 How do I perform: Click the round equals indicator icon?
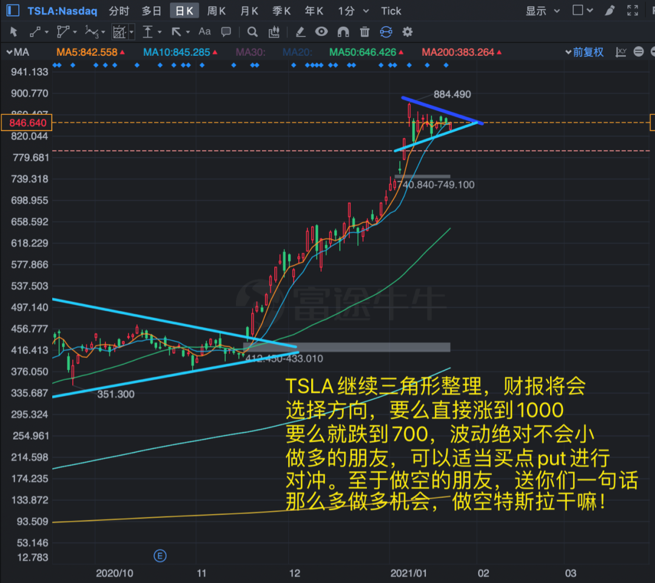click(x=638, y=52)
